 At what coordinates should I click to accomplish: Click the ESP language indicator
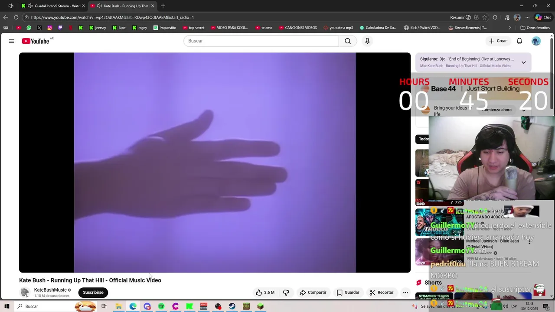click(x=513, y=306)
